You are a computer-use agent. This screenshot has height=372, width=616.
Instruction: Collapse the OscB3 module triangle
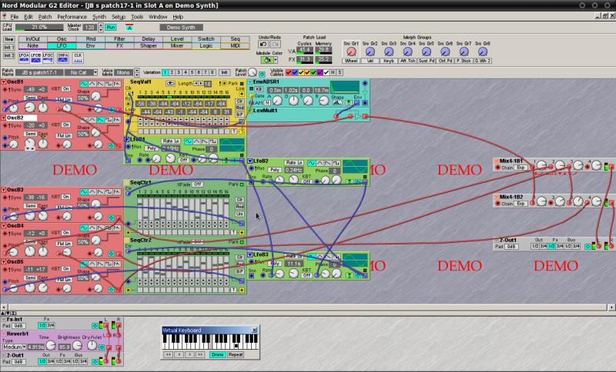click(x=4, y=190)
